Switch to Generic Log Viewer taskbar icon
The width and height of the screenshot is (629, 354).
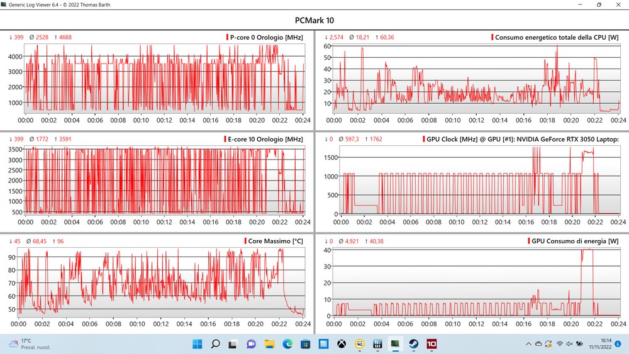coord(396,344)
